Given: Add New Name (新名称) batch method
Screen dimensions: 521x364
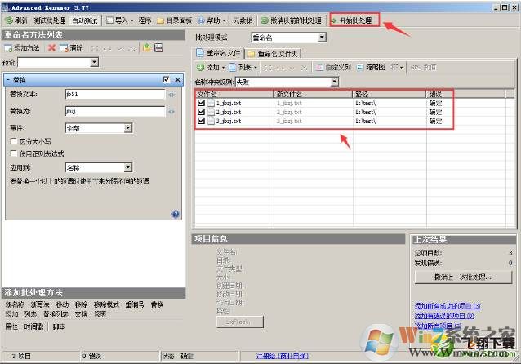Looking at the screenshot, I should click(x=15, y=304).
